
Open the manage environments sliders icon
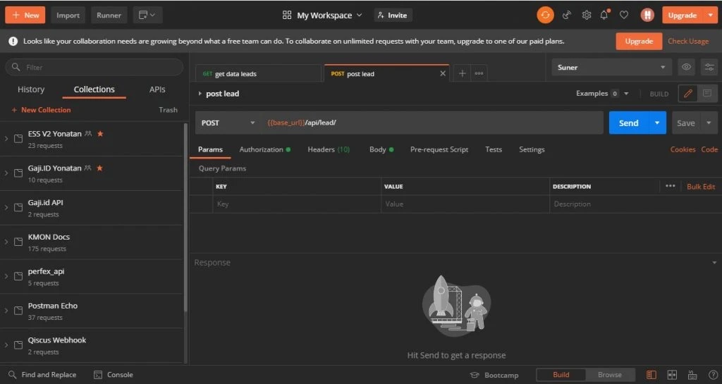point(709,68)
